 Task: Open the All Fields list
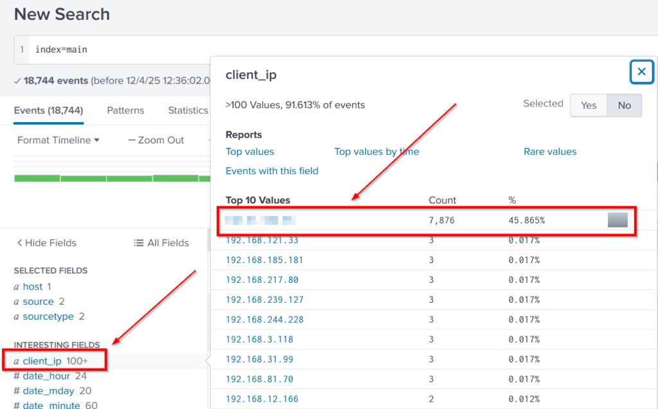point(161,243)
